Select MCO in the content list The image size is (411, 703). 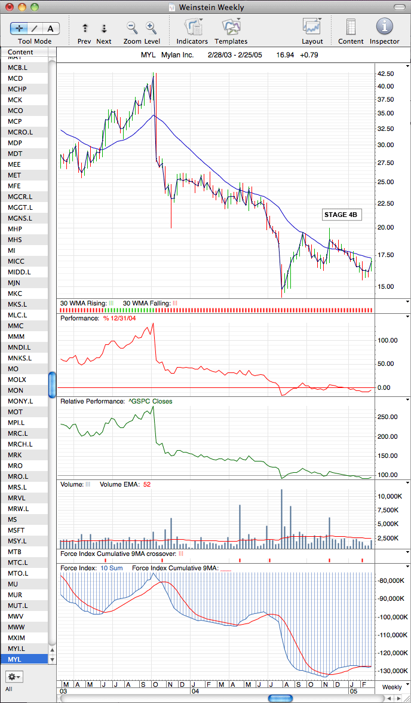(x=24, y=110)
